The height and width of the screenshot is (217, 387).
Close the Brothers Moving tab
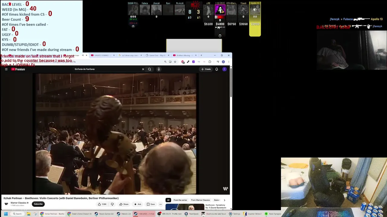196,55
